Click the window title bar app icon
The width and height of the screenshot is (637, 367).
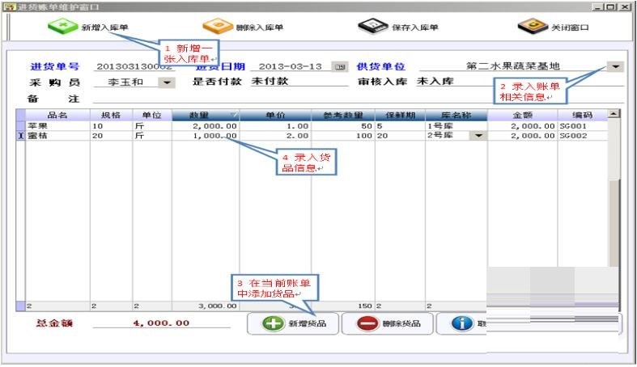pyautogui.click(x=9, y=7)
